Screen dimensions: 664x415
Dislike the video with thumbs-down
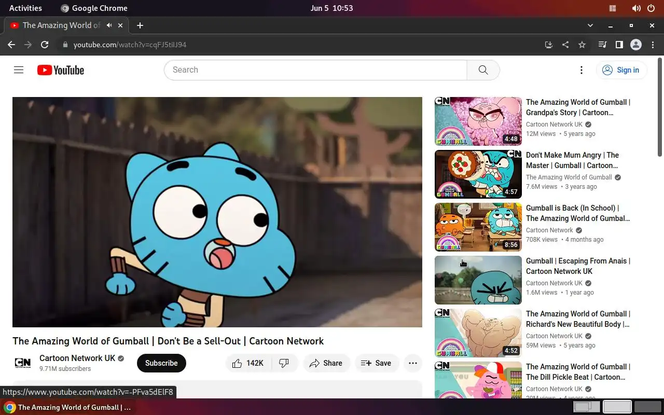tap(284, 363)
